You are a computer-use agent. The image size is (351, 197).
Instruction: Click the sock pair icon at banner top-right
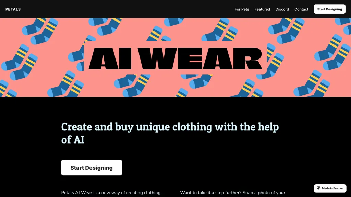click(x=287, y=30)
